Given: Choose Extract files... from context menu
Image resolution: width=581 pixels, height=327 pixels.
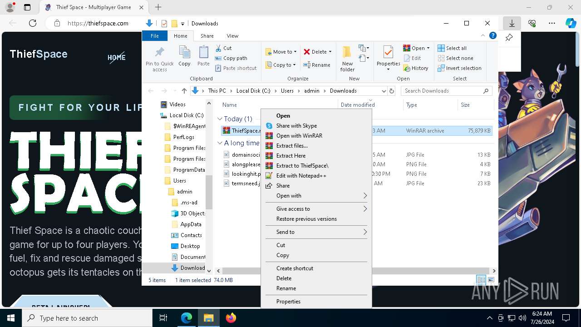Looking at the screenshot, I should (316, 146).
